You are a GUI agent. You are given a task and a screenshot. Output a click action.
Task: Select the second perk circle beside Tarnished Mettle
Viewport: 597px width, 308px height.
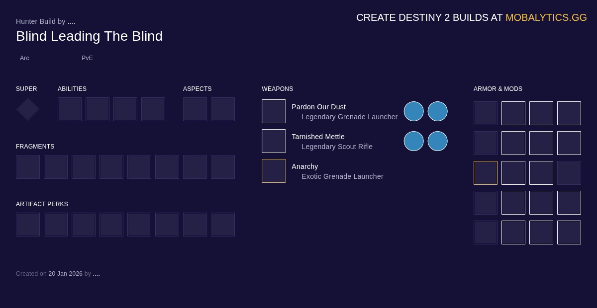(438, 141)
